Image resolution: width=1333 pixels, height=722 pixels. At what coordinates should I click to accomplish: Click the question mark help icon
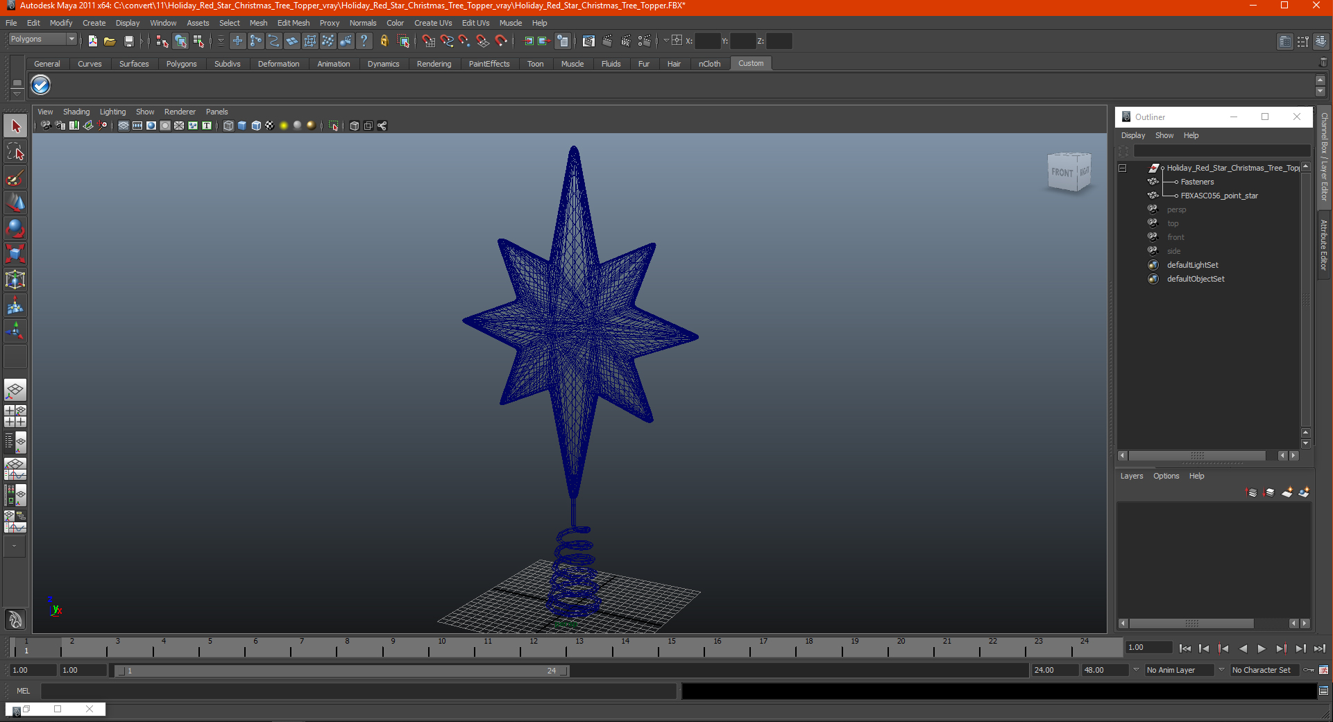pyautogui.click(x=364, y=41)
